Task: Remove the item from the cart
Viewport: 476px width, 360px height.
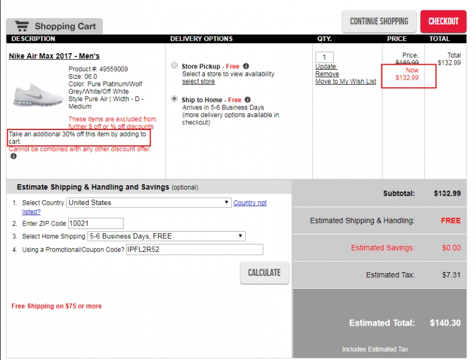Action: tap(327, 74)
